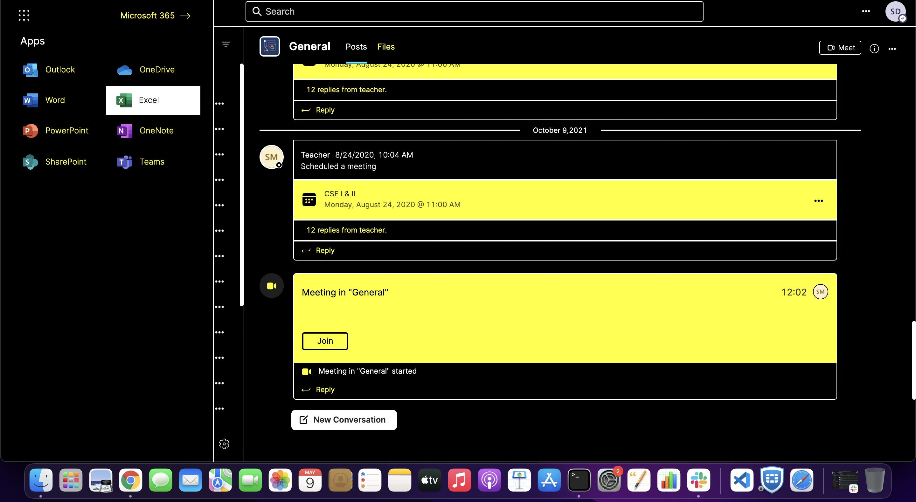This screenshot has height=502, width=916.
Task: Open the app launcher grid icon
Action: click(24, 15)
